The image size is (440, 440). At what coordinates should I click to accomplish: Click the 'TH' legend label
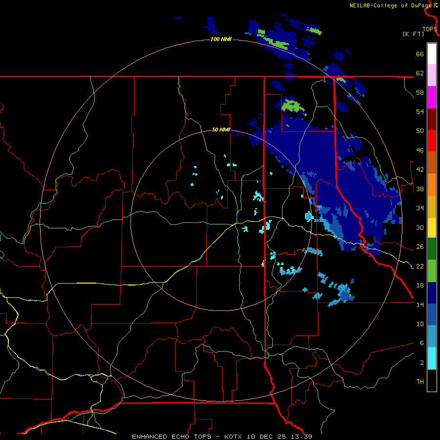[420, 382]
